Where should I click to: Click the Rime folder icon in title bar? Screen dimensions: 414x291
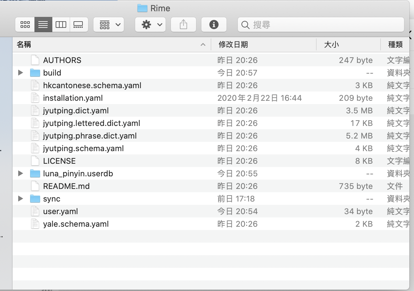tap(142, 8)
